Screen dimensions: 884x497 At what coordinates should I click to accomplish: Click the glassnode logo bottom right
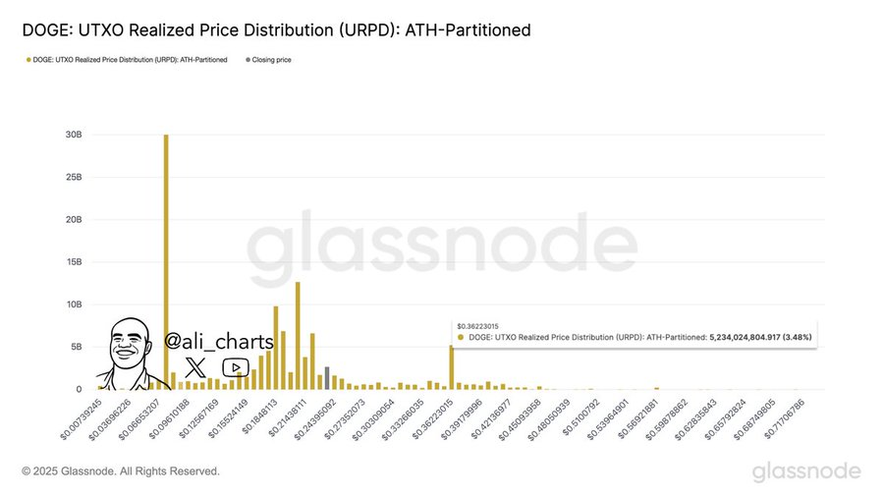pos(806,471)
